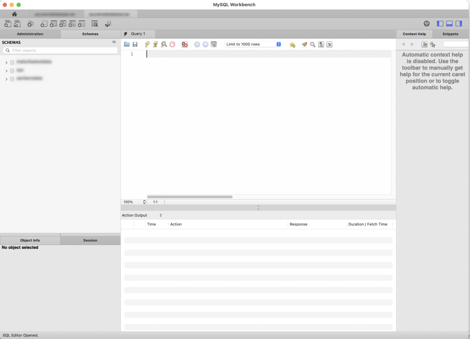The image size is (470, 339).
Task: Click the 1:1 cursor position indicator
Action: point(155,202)
